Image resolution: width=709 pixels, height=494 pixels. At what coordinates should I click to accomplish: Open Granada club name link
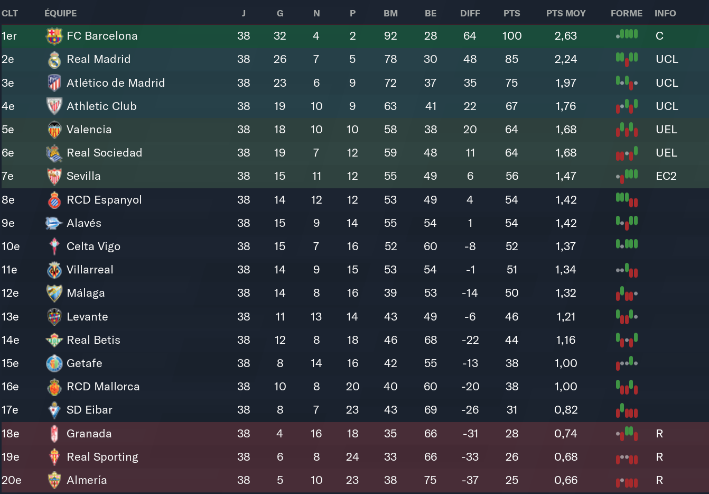pyautogui.click(x=89, y=434)
